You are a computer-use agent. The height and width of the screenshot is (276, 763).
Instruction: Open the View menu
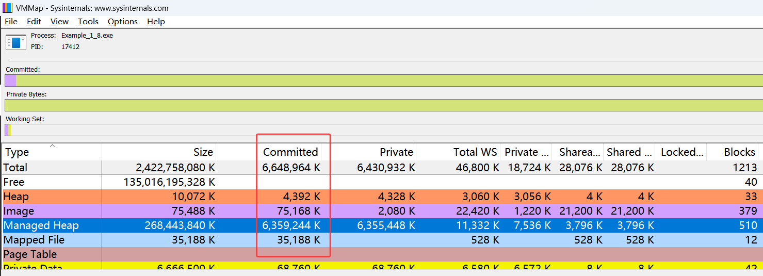[x=59, y=22]
